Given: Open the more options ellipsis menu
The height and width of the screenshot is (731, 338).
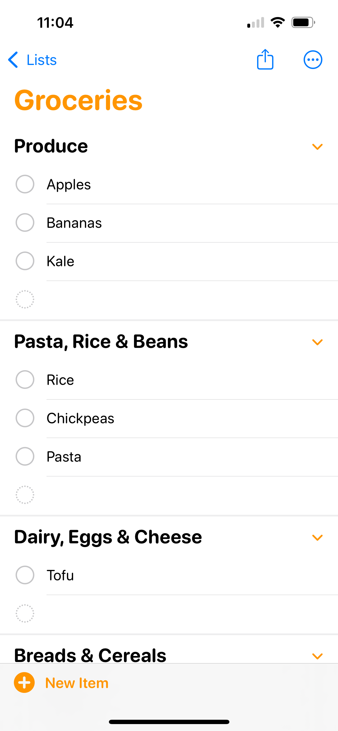Looking at the screenshot, I should point(313,60).
